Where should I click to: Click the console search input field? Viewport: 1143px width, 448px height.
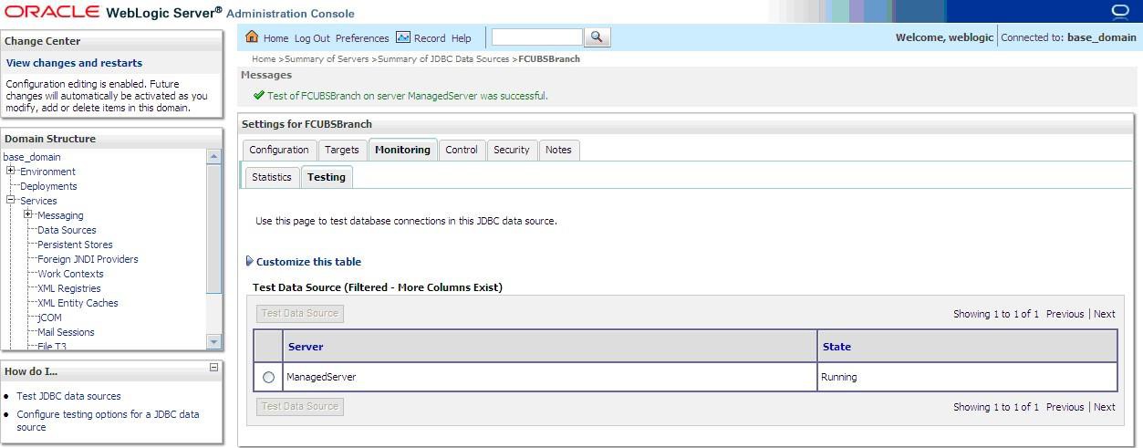click(536, 37)
